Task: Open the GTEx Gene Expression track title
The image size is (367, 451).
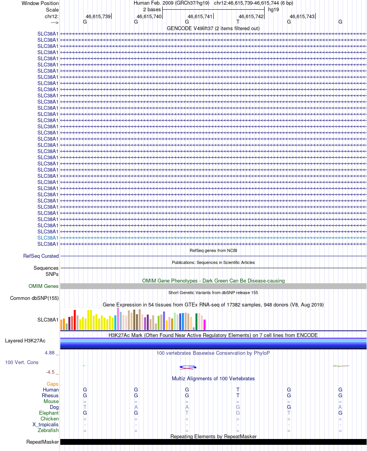Action: (x=213, y=305)
